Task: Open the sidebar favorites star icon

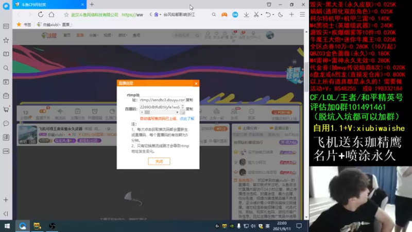Action: (x=6, y=40)
